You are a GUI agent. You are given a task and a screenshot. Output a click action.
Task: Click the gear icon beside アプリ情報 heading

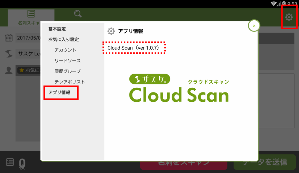tap(111, 31)
